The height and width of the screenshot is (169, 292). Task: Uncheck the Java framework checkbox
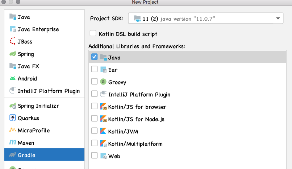click(x=94, y=57)
